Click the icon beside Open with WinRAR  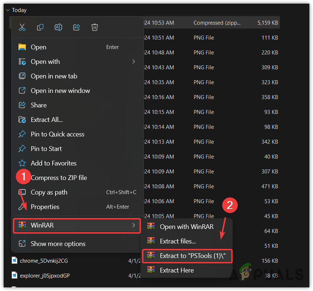tap(151, 226)
